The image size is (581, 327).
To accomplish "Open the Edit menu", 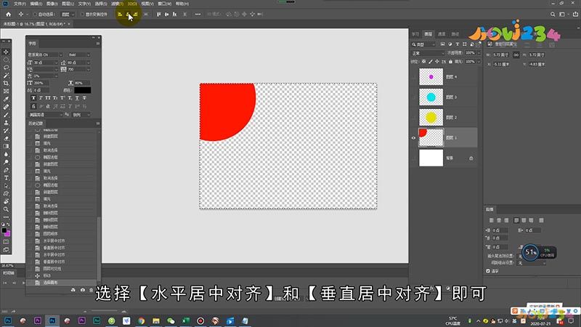I will pyautogui.click(x=36, y=4).
